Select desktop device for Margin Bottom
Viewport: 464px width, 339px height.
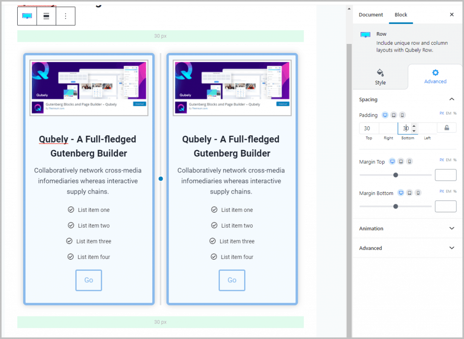[401, 193]
